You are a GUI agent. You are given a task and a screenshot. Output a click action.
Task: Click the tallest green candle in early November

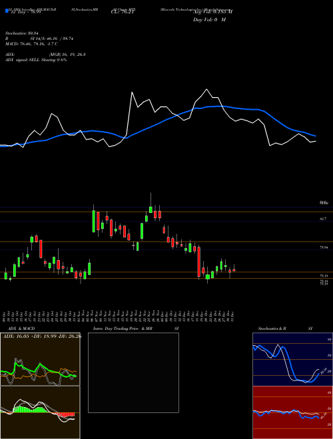click(94, 221)
